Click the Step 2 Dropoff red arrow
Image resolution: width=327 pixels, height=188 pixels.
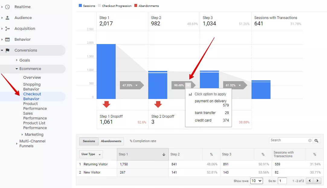tap(158, 104)
